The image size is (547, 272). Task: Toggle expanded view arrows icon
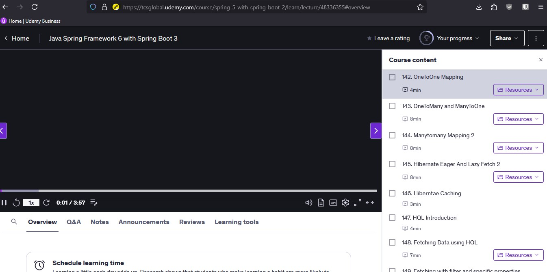click(x=370, y=203)
